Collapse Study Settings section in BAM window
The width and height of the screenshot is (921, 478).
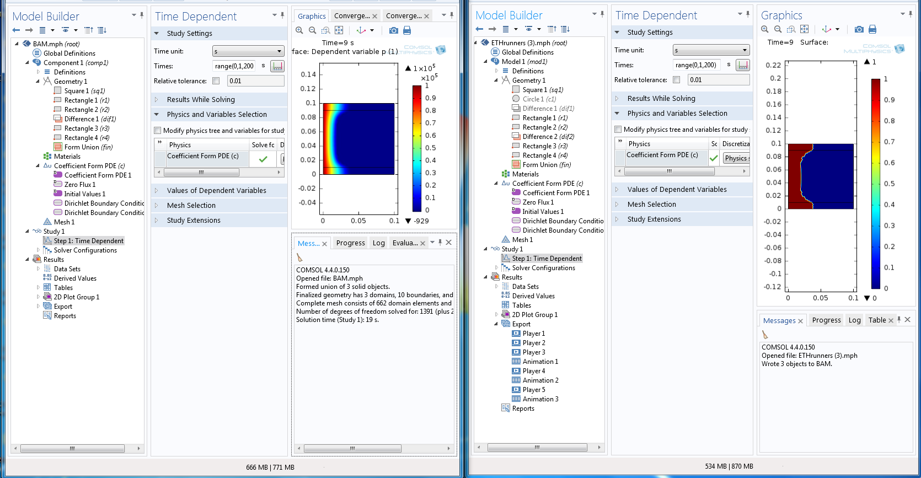tap(156, 34)
